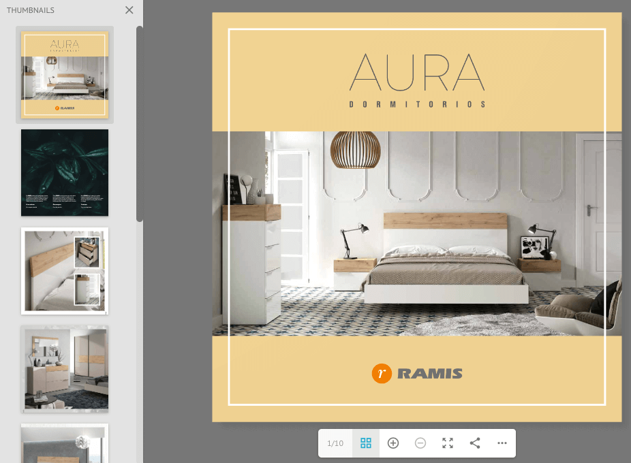Open the more options ellipsis menu

pos(502,443)
